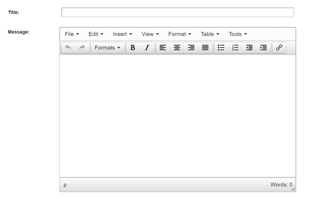
Task: Open the Tools menu
Action: (x=238, y=34)
